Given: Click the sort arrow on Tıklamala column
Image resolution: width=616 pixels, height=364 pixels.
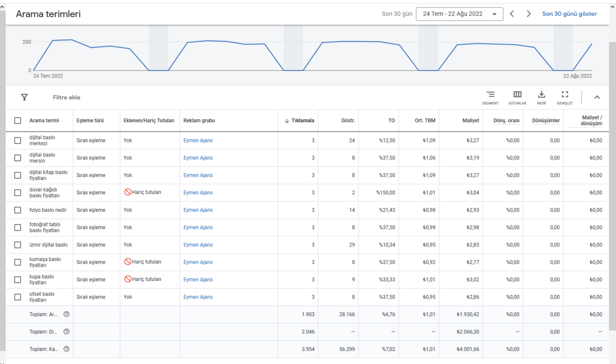Looking at the screenshot, I should 287,121.
